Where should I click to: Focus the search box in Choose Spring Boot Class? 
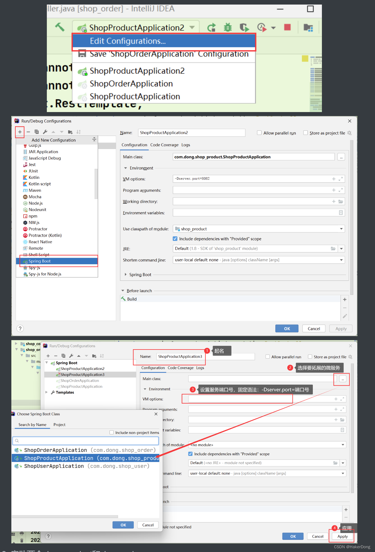pos(85,441)
